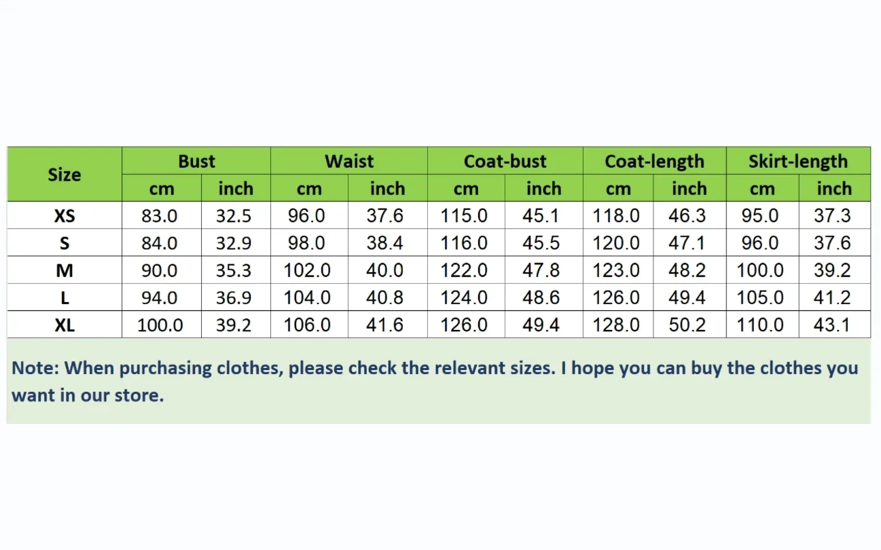
Task: Click the 83.0 bust cm cell
Action: pos(160,216)
